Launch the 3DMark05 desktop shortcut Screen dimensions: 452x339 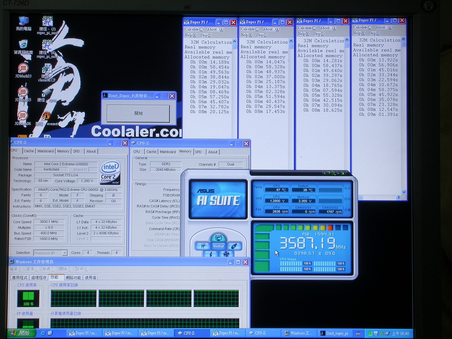[23, 94]
